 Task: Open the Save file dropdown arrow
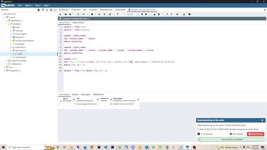(73, 14)
